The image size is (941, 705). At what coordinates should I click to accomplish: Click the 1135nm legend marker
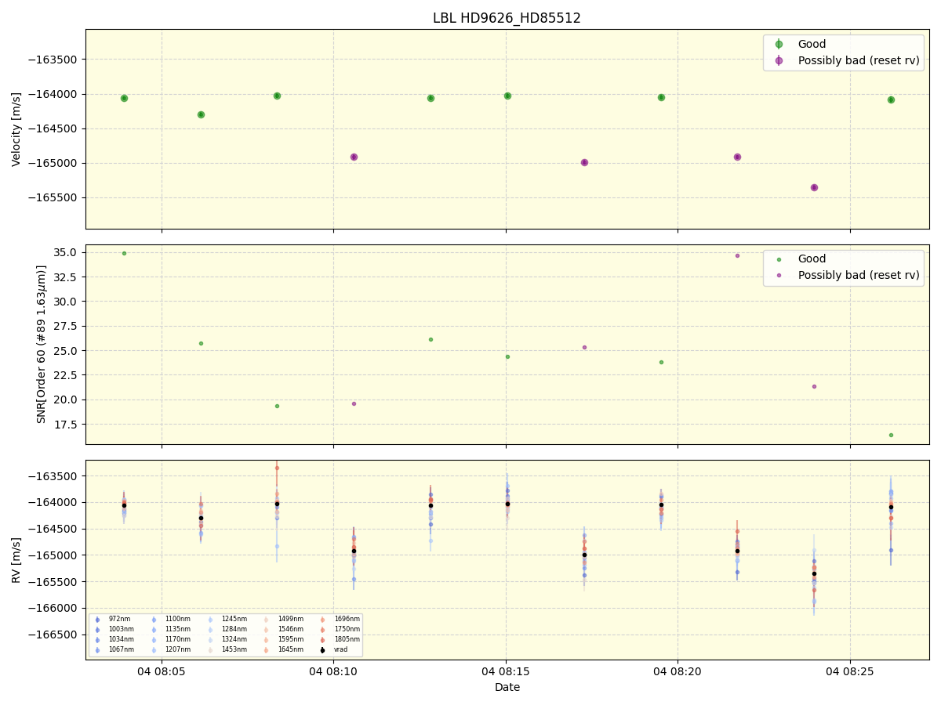coord(154,629)
